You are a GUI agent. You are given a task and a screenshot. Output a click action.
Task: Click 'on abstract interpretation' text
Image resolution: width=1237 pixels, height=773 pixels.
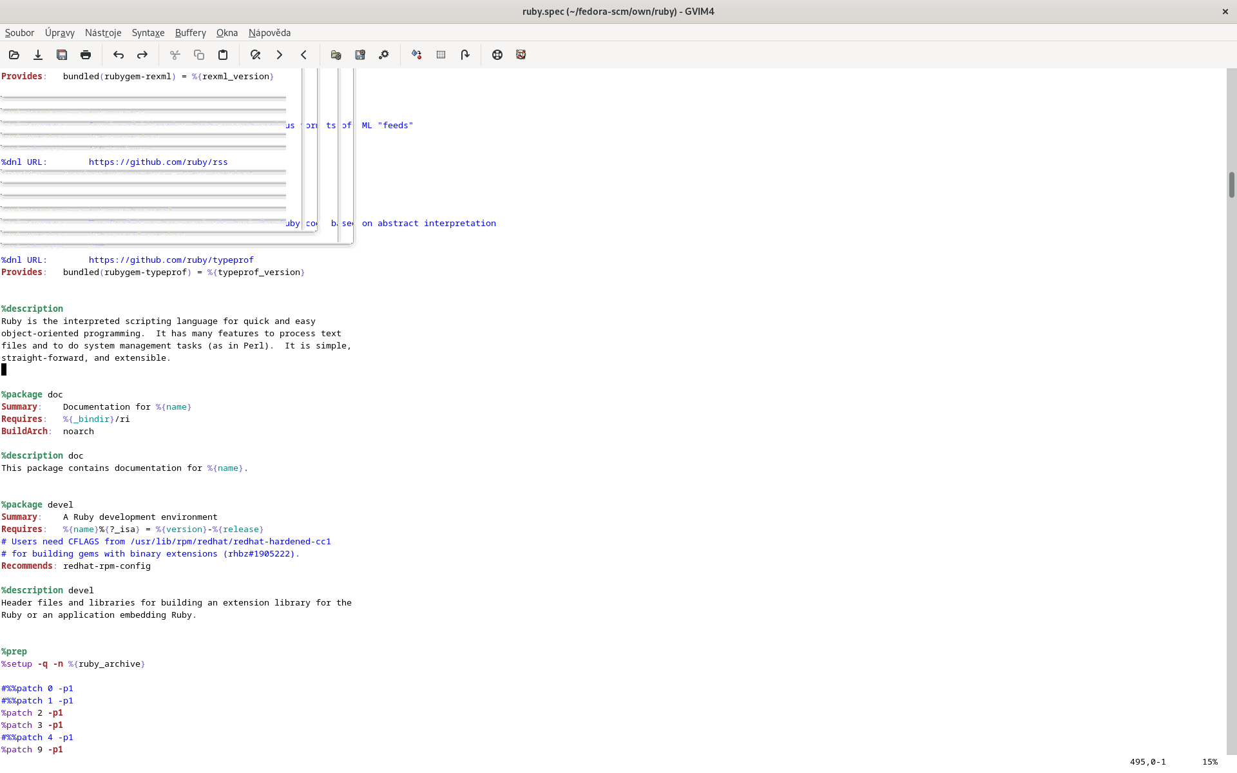tap(429, 224)
